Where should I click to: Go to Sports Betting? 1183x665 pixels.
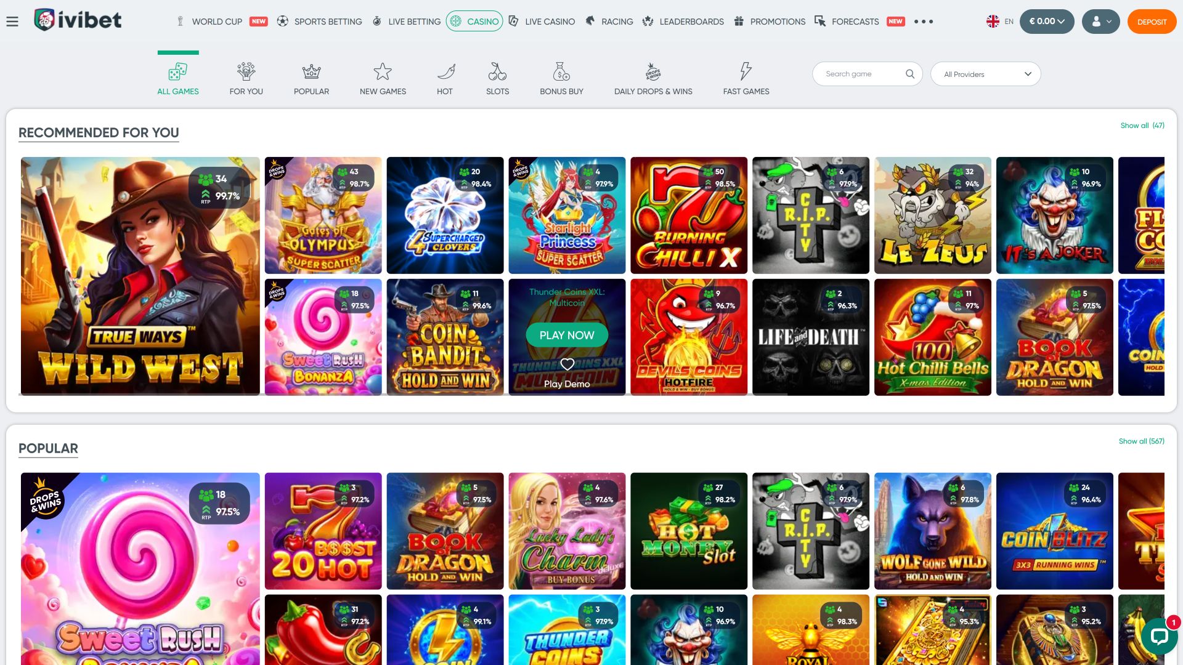click(x=320, y=22)
